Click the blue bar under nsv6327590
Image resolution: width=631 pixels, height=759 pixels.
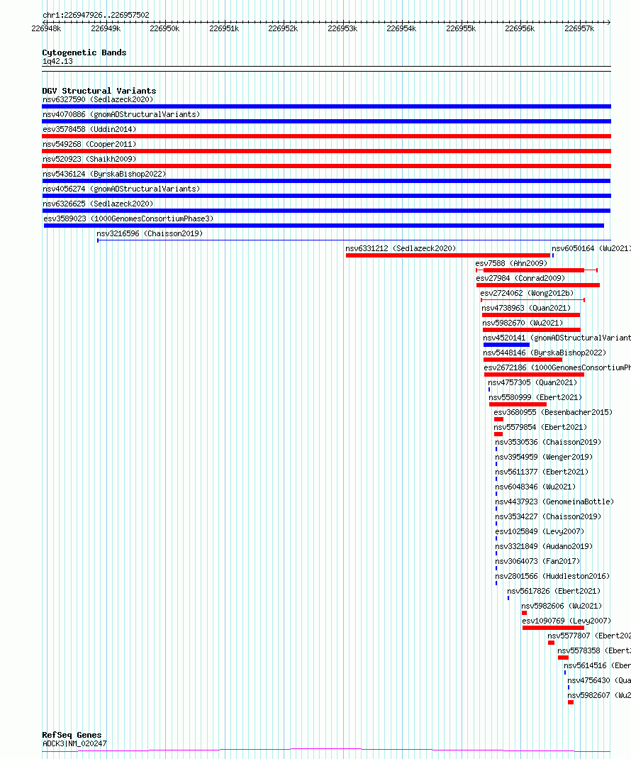(327, 106)
